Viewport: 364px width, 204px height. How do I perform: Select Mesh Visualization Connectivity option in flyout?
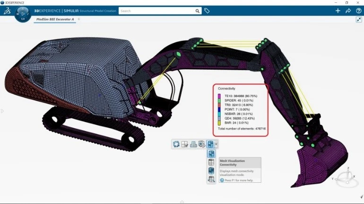(211, 154)
